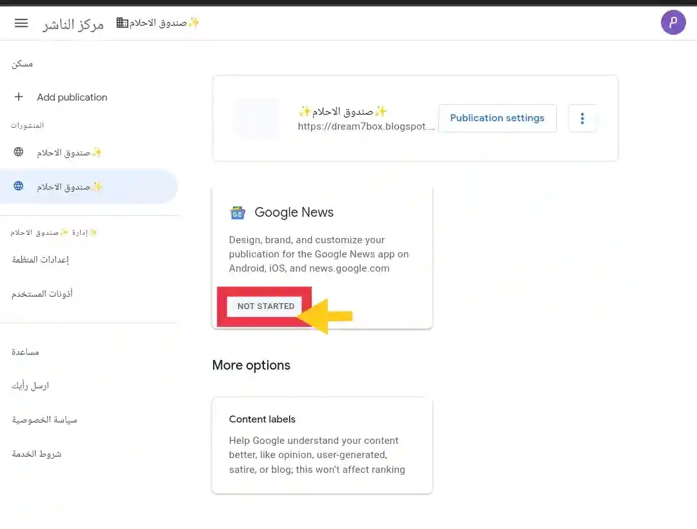This screenshot has width=697, height=529.
Task: Click the publication name in top card
Action: click(x=343, y=111)
